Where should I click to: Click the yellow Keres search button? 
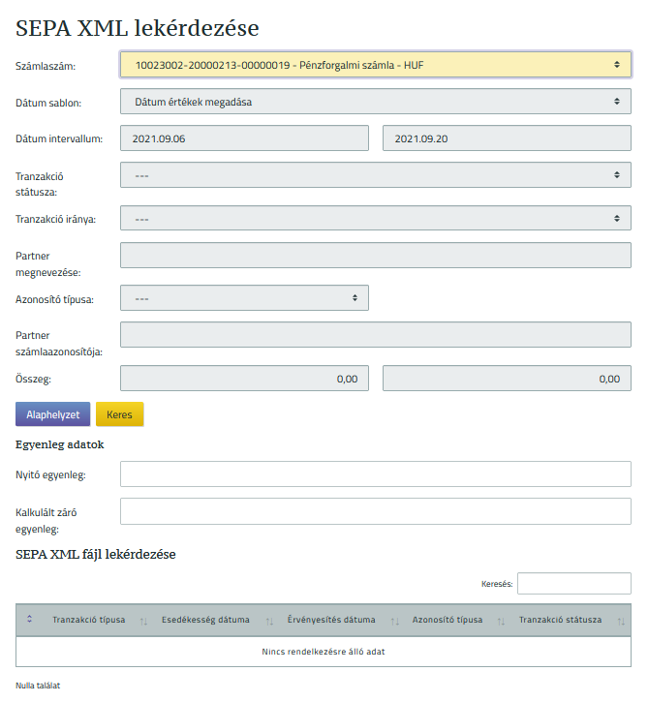(119, 414)
